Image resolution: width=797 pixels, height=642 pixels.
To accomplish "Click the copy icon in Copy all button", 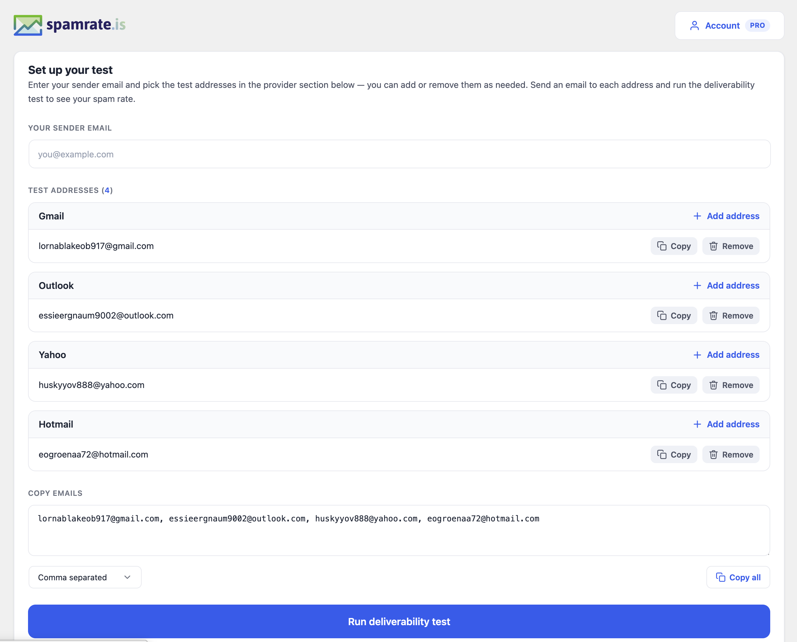I will point(720,577).
